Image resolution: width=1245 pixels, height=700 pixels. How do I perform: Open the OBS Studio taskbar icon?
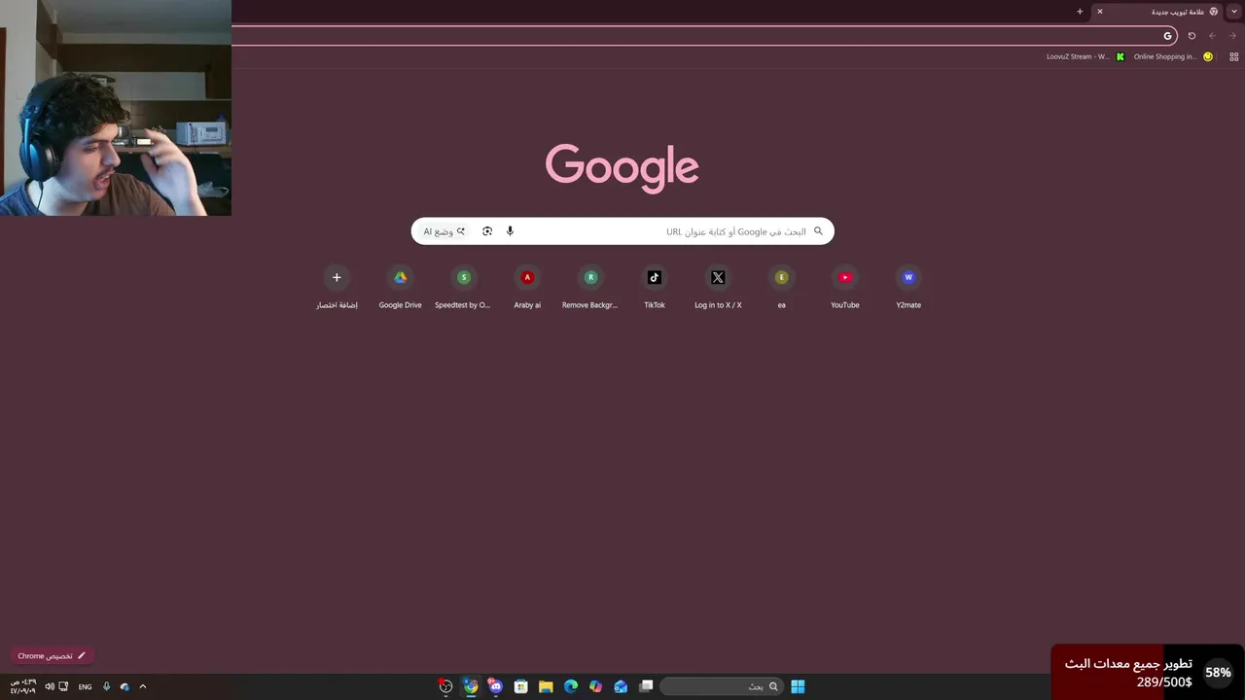[445, 686]
